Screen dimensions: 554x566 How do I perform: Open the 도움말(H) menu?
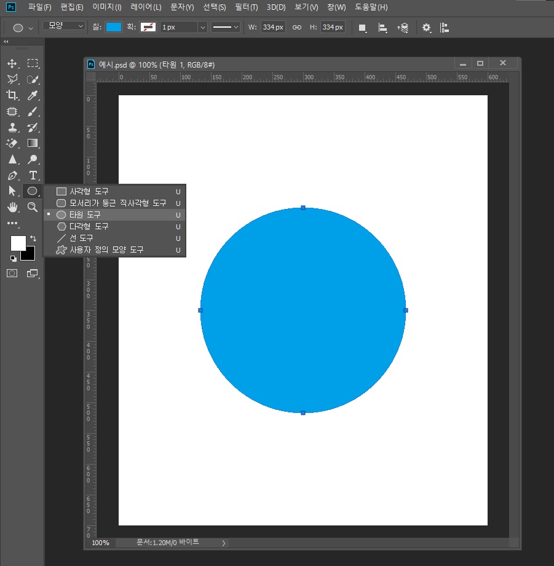point(371,7)
